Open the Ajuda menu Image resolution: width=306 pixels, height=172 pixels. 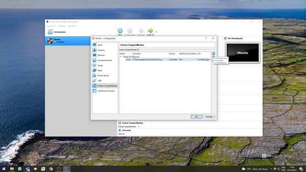click(x=72, y=26)
